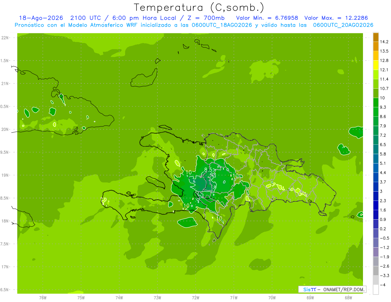The image size is (391, 302).
Task: Click the brown swatch above 14.2
Action: tap(376, 37)
